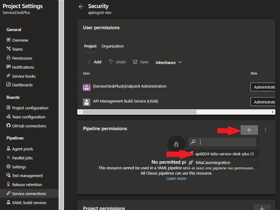Switch to the Organization tab
The height and width of the screenshot is (210, 280).
(x=112, y=46)
